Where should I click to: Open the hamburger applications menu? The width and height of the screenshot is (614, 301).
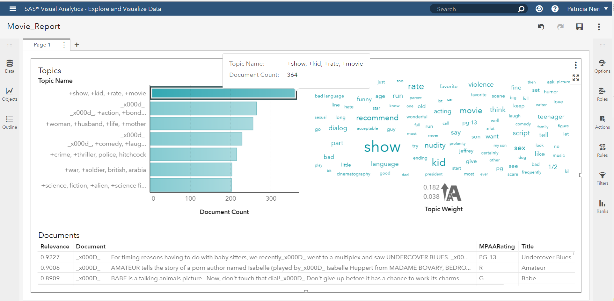[13, 9]
